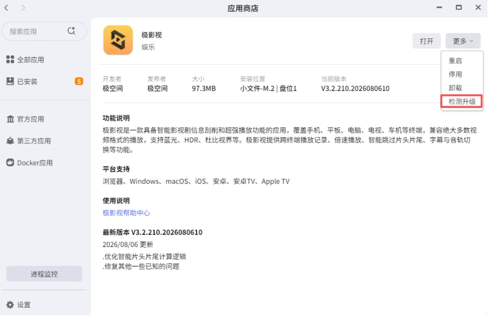The width and height of the screenshot is (488, 316).
Task: Click 打开 to launch 极影视
Action: (x=427, y=41)
